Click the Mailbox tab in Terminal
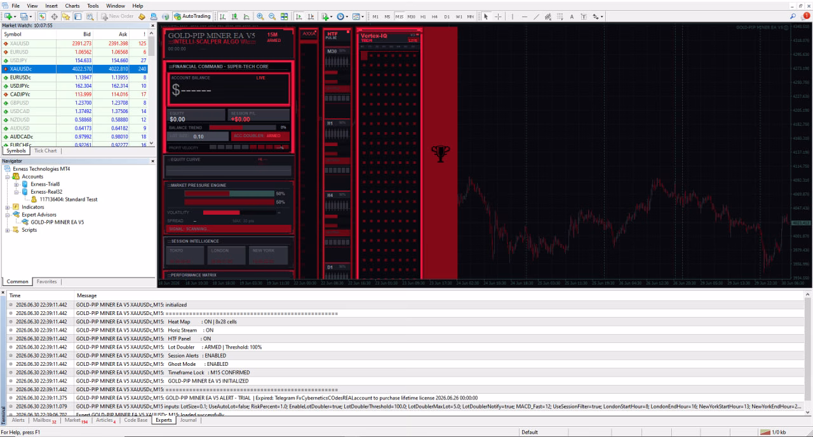The width and height of the screenshot is (813, 437). pyautogui.click(x=44, y=420)
